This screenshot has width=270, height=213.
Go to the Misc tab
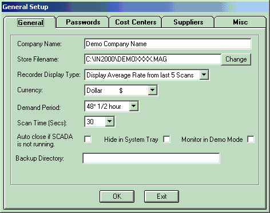coord(240,22)
